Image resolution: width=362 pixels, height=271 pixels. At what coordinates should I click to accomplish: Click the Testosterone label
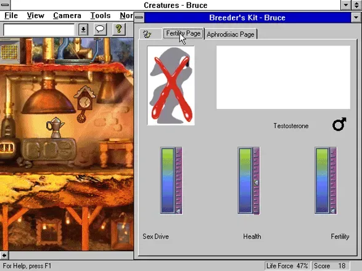point(291,126)
